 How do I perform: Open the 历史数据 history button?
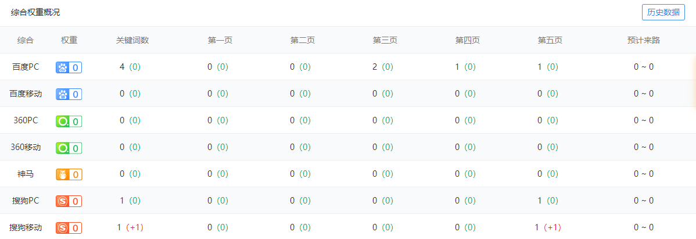click(x=663, y=12)
